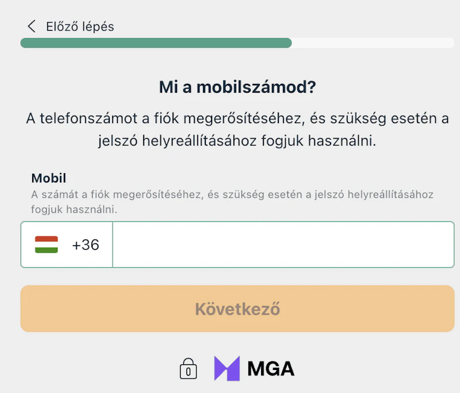
Task: Click the description line starting "A telefonszámot"
Action: pyautogui.click(x=237, y=118)
